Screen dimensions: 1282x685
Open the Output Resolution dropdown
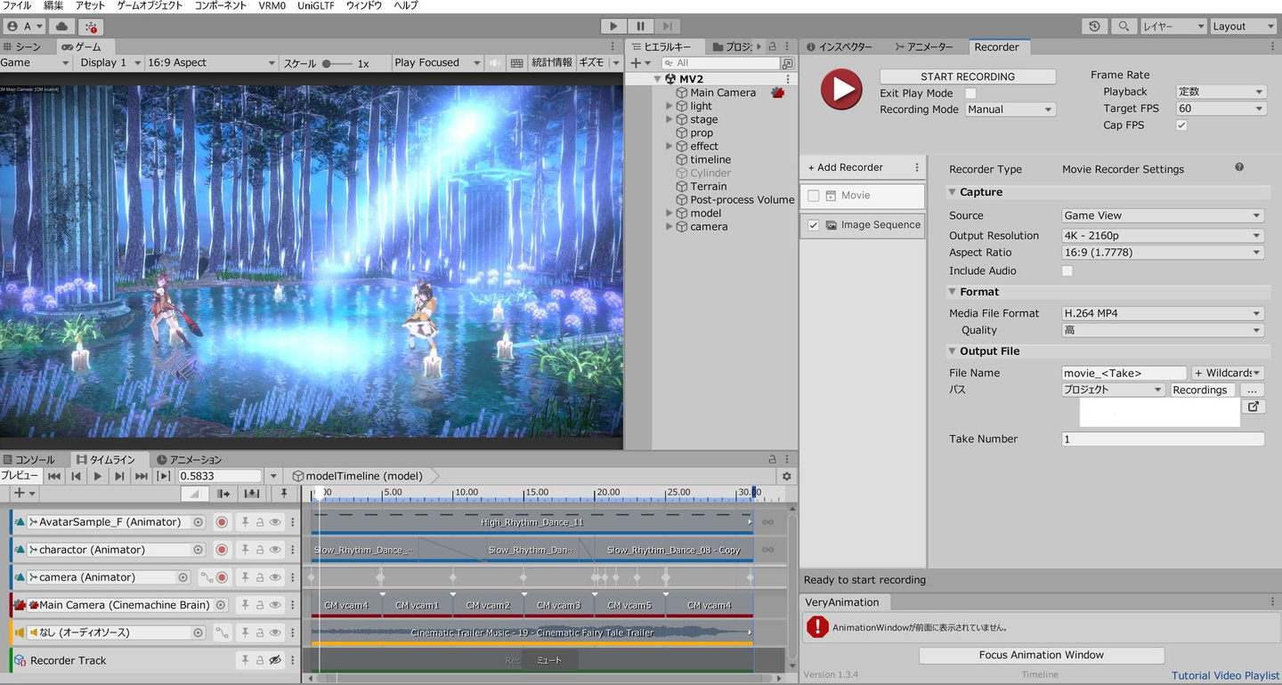1163,236
